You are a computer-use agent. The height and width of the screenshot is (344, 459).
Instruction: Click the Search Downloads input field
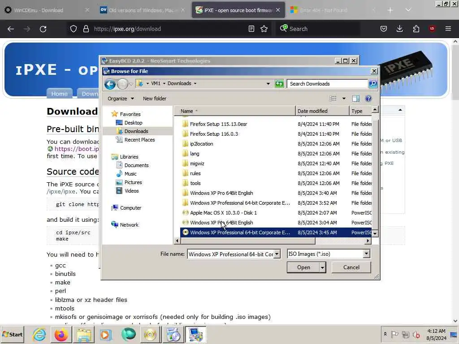[x=327, y=84]
